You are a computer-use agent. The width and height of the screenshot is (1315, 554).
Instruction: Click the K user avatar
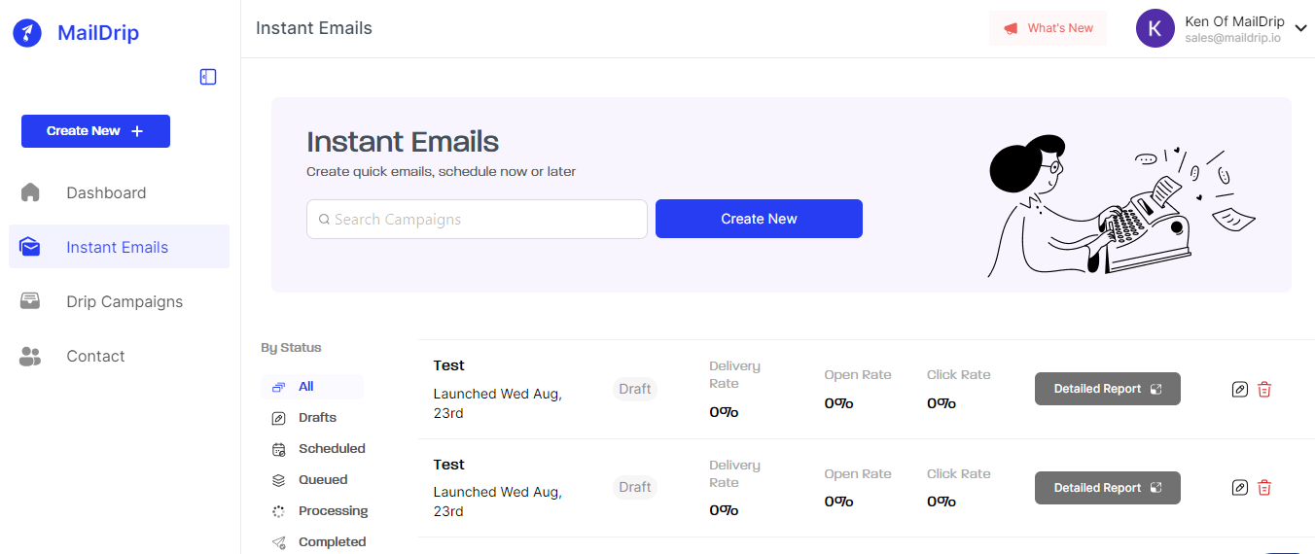click(x=1155, y=28)
